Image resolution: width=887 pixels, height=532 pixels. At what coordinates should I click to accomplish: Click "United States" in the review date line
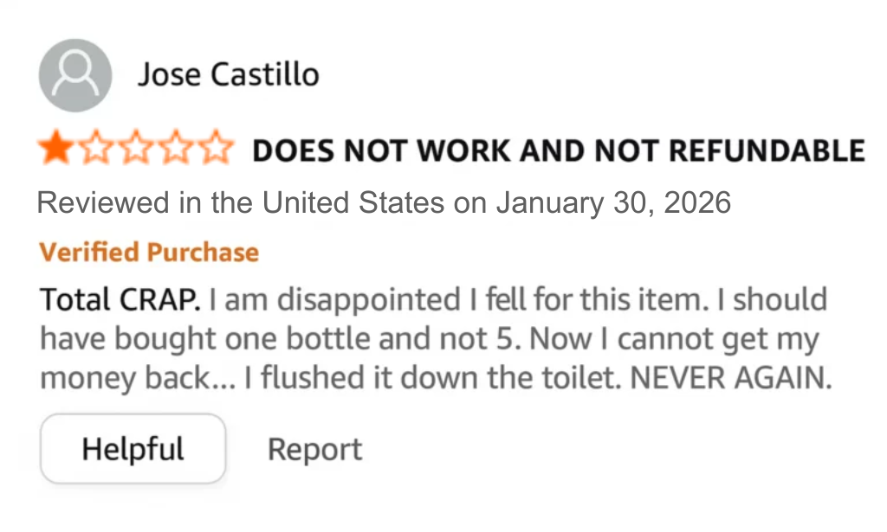pyautogui.click(x=353, y=203)
